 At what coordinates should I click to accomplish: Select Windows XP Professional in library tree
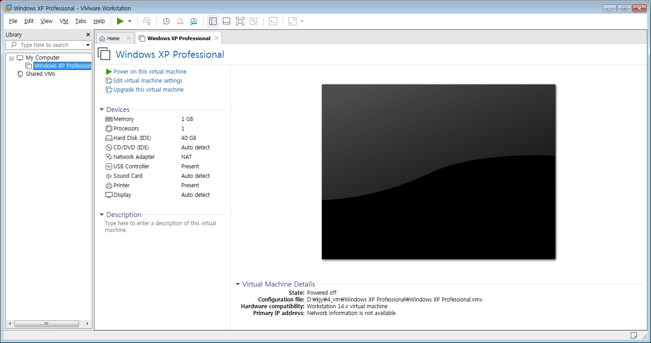(x=62, y=66)
